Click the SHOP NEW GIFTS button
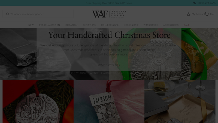 (x=109, y=65)
